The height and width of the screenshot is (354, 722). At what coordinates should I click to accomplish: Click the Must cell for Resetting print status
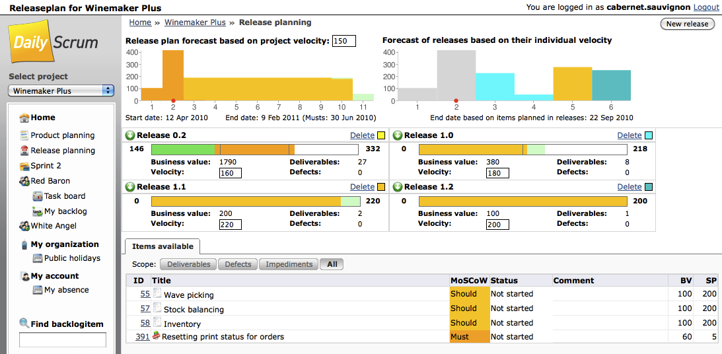pos(469,337)
